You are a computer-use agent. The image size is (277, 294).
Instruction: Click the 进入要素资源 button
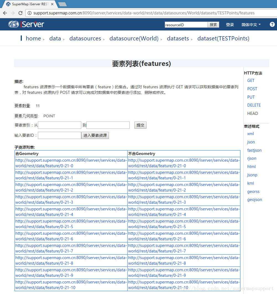95,135
